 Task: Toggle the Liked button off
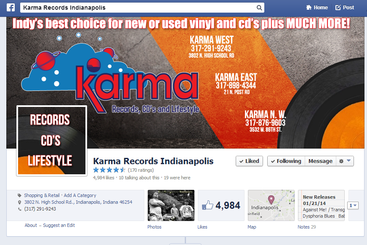(249, 161)
